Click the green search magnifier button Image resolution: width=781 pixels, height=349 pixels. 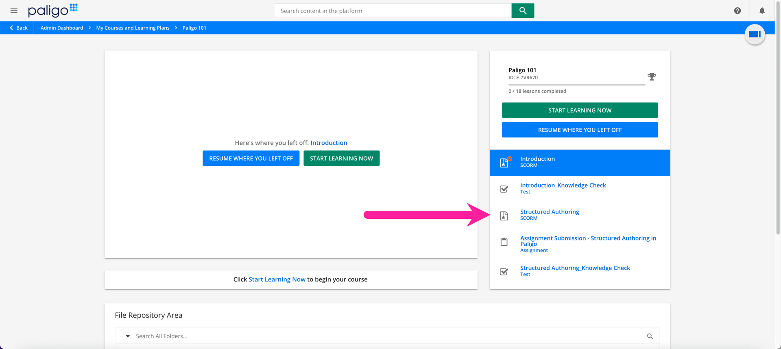point(523,11)
